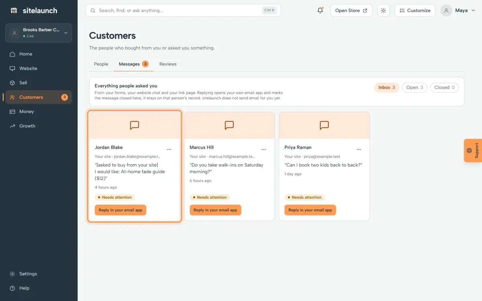The width and height of the screenshot is (482, 301).
Task: Reply to Jordan Blake in your email app
Action: (120, 210)
